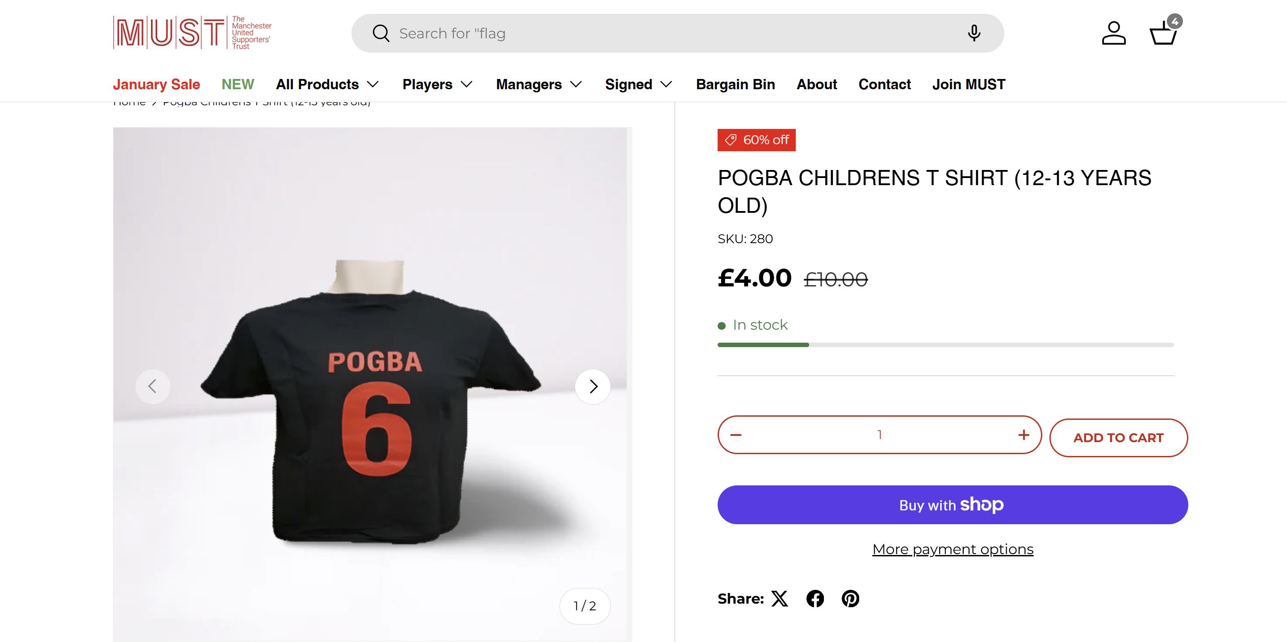Expand the Managers dropdown menu

[x=539, y=84]
